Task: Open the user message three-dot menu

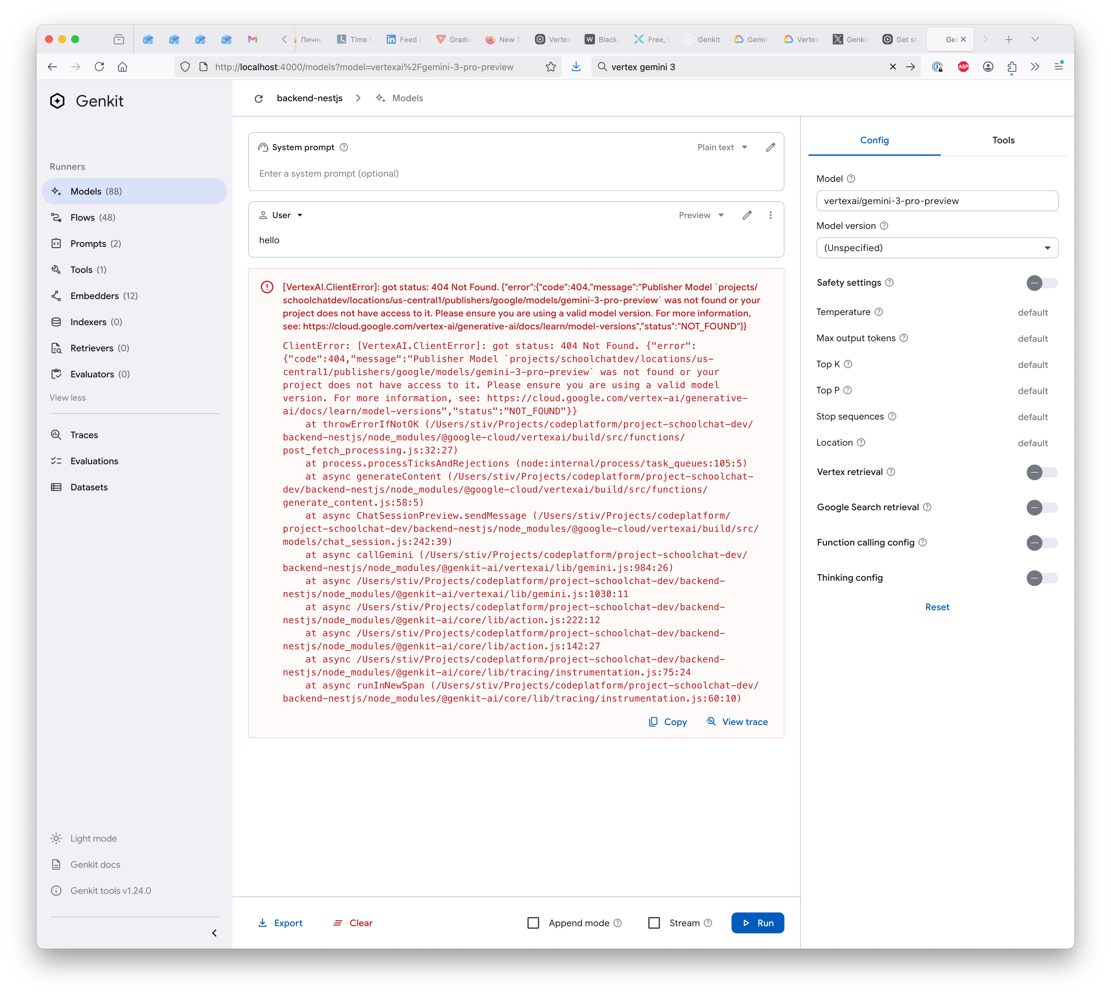Action: pyautogui.click(x=770, y=215)
